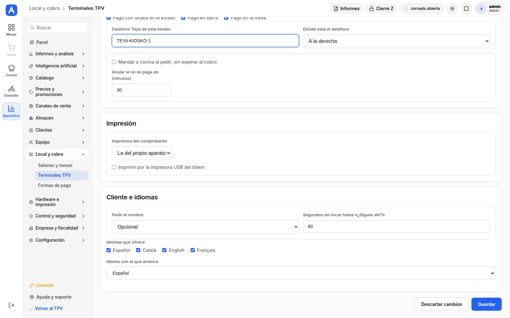
Task: Click the app logo icon
Action: (11, 10)
